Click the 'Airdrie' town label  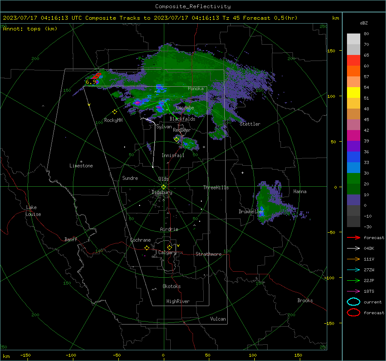pos(169,229)
